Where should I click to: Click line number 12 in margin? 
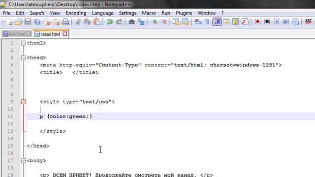10,124
